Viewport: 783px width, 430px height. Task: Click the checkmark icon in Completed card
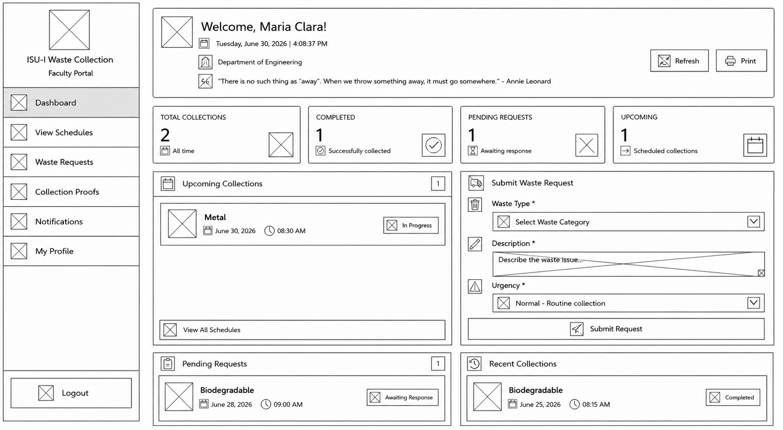tap(434, 145)
